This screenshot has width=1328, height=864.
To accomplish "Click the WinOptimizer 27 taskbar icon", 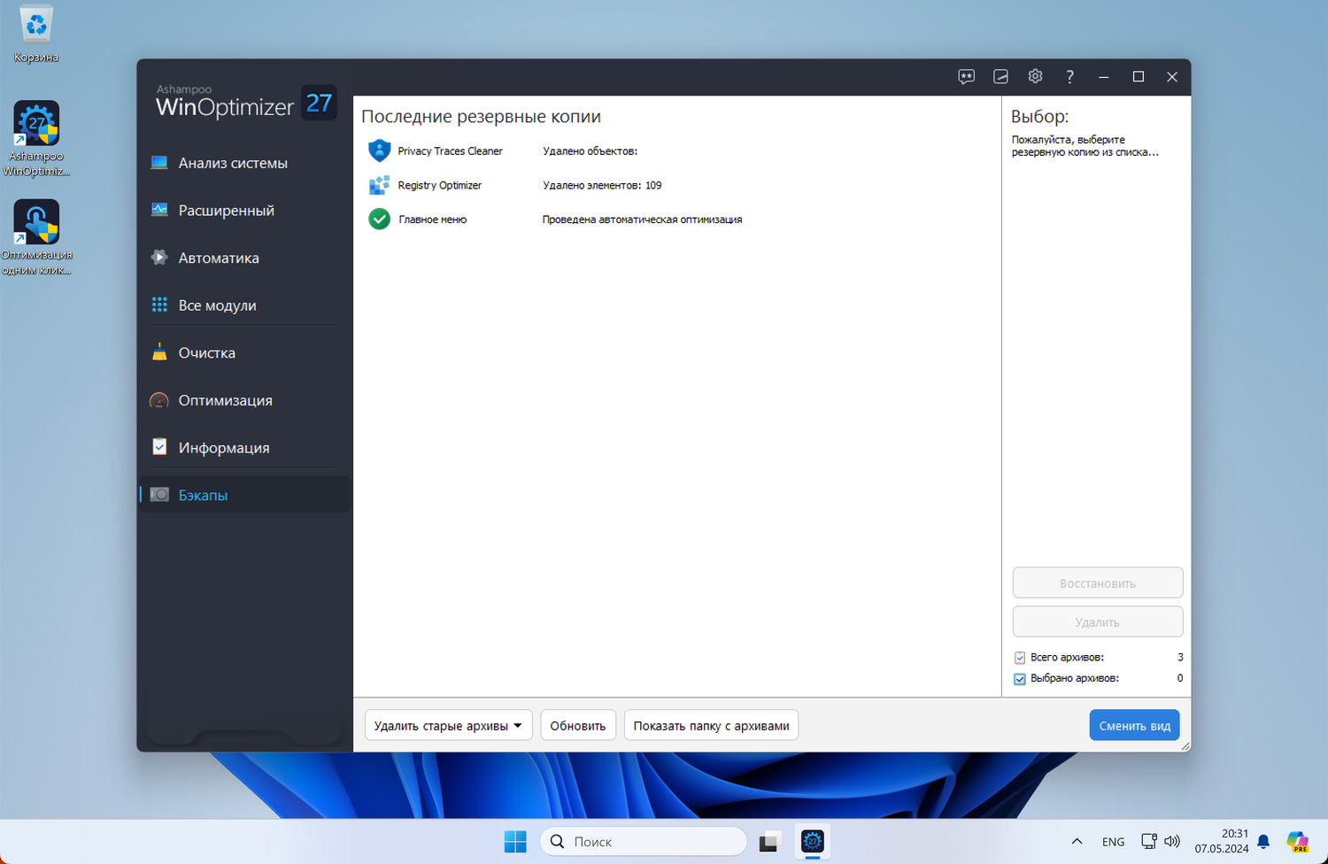I will coord(812,842).
